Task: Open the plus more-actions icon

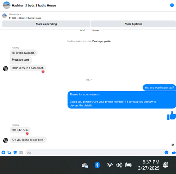Action: 4,153
